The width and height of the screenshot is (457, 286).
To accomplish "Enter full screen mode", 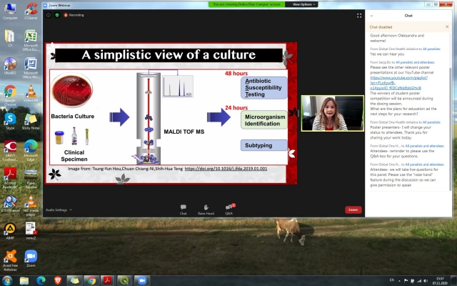I will (x=359, y=14).
